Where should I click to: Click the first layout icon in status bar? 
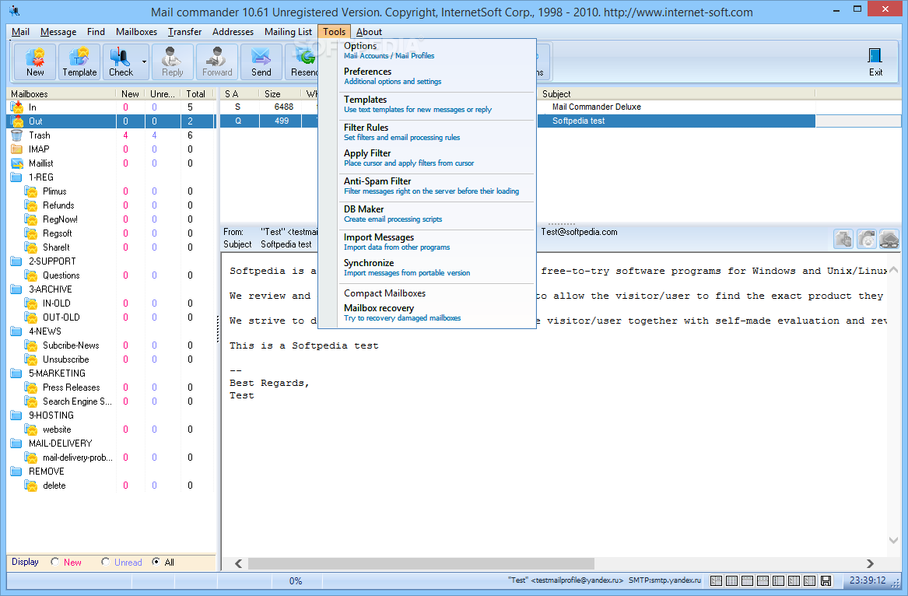(x=717, y=580)
